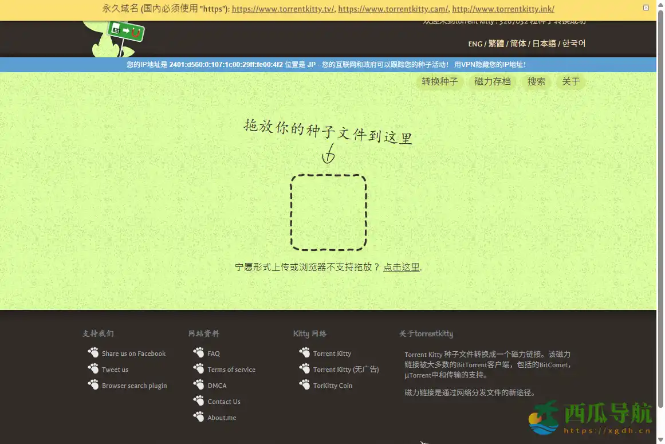Click the paw icon beside Share us on Facebook
Screen dimensions: 665x444
[93, 352]
